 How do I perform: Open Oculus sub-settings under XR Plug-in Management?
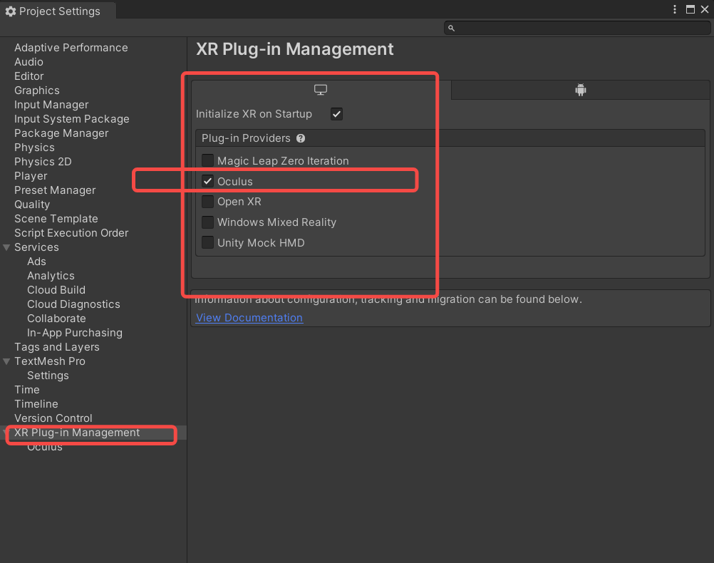click(x=45, y=447)
